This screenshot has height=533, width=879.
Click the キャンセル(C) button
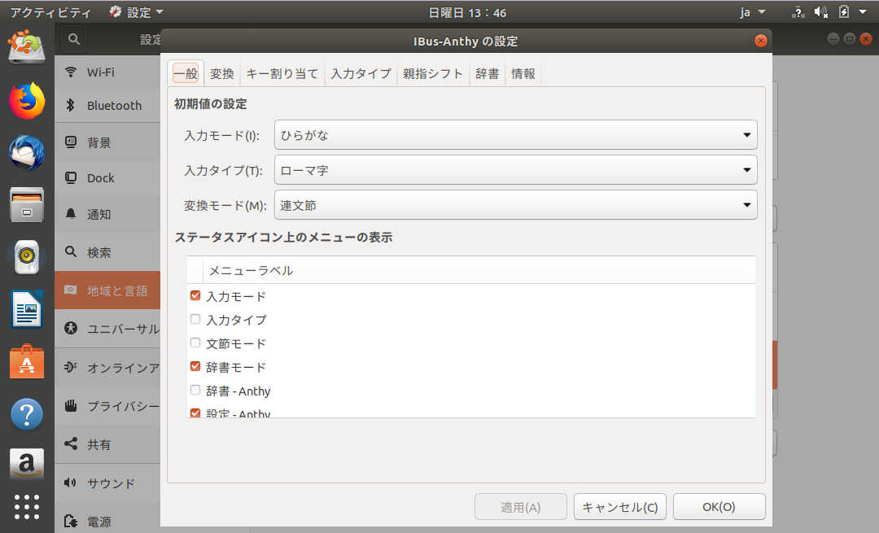(x=620, y=507)
